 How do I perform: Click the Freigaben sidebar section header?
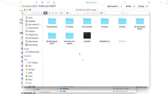point(28,56)
